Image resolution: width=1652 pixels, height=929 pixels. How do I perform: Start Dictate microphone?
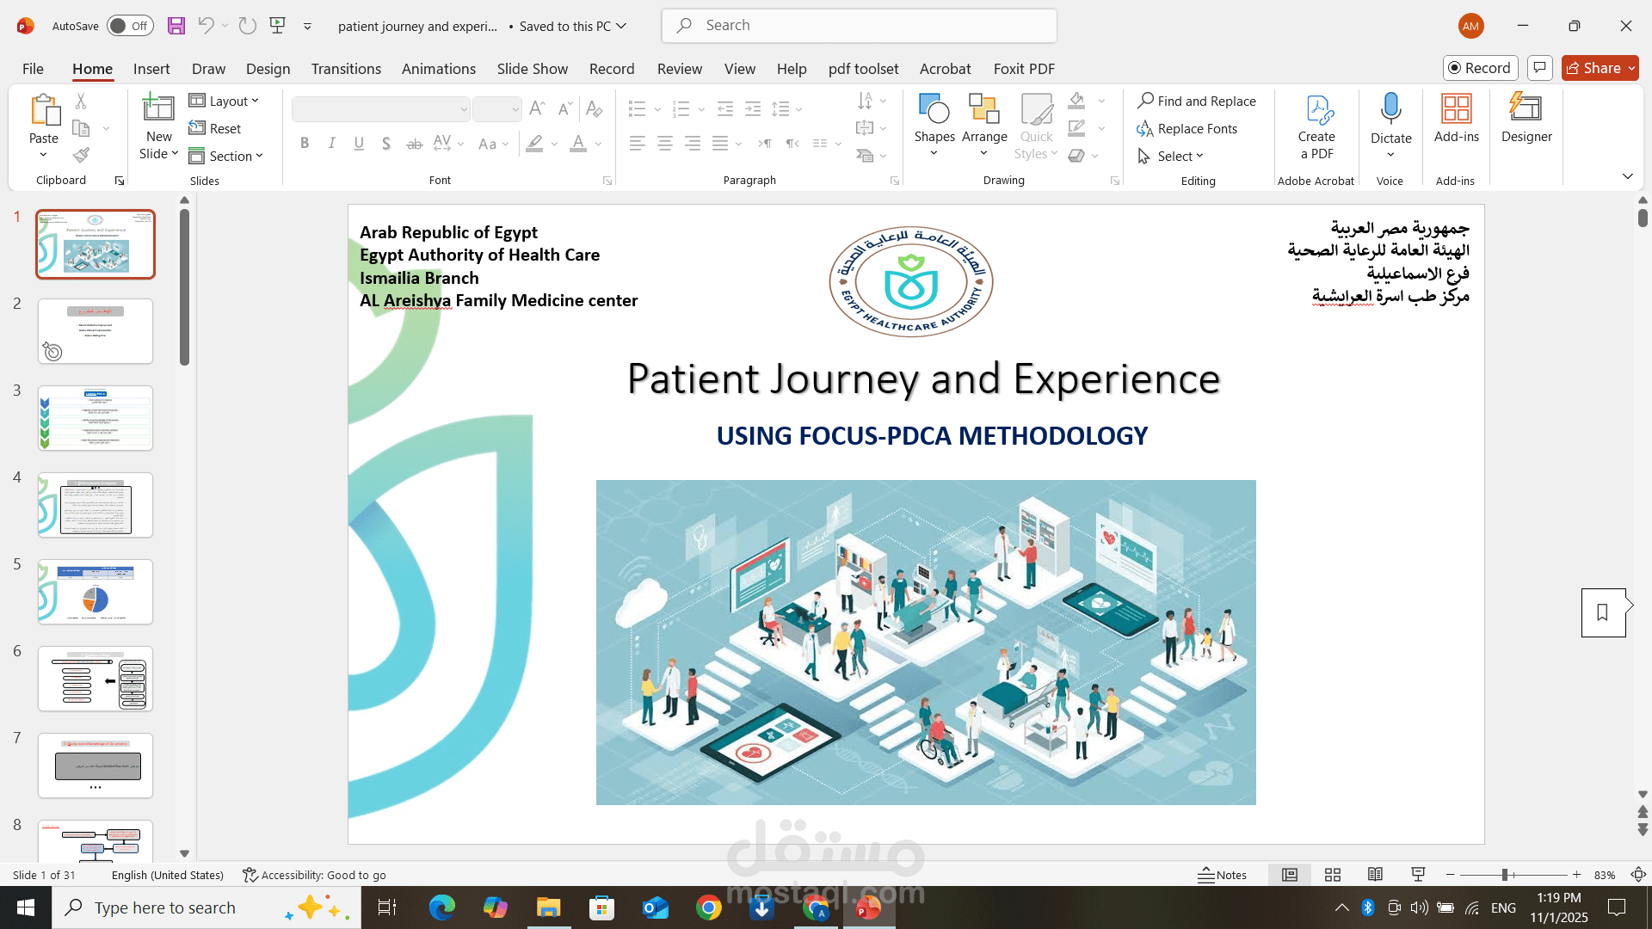pos(1390,126)
